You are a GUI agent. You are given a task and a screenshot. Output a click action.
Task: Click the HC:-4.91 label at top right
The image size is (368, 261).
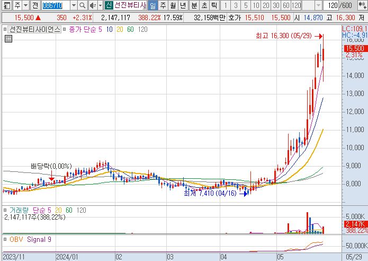[355, 35]
